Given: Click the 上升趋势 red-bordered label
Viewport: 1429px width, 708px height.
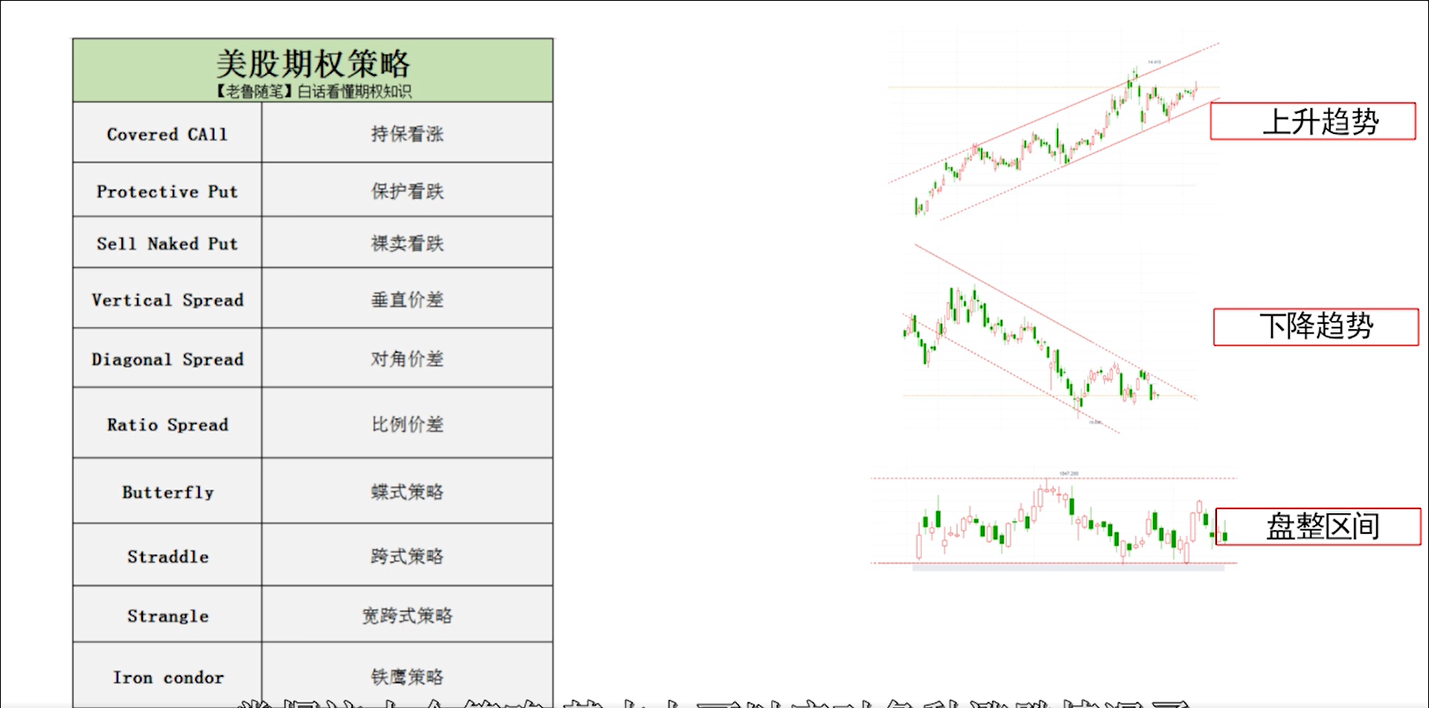Looking at the screenshot, I should click(x=1313, y=121).
